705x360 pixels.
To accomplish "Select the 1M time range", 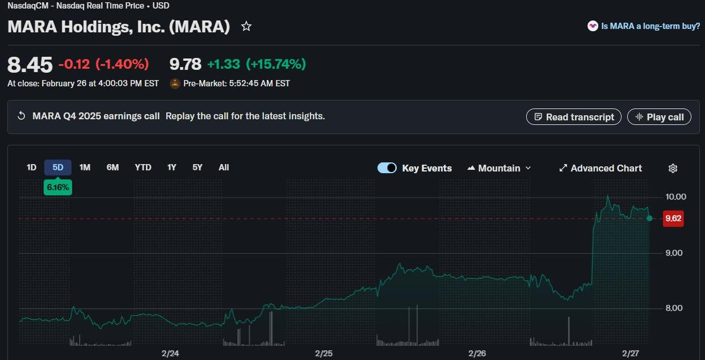I will coord(85,168).
